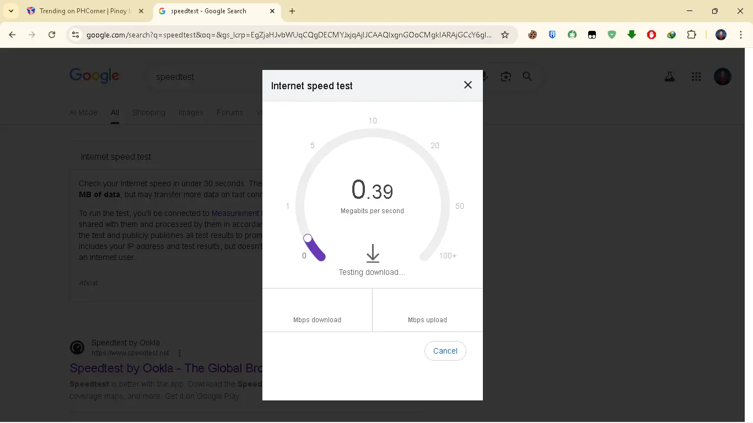This screenshot has height=423, width=753.
Task: Click the 'Mbps download' result cell
Action: 317,310
